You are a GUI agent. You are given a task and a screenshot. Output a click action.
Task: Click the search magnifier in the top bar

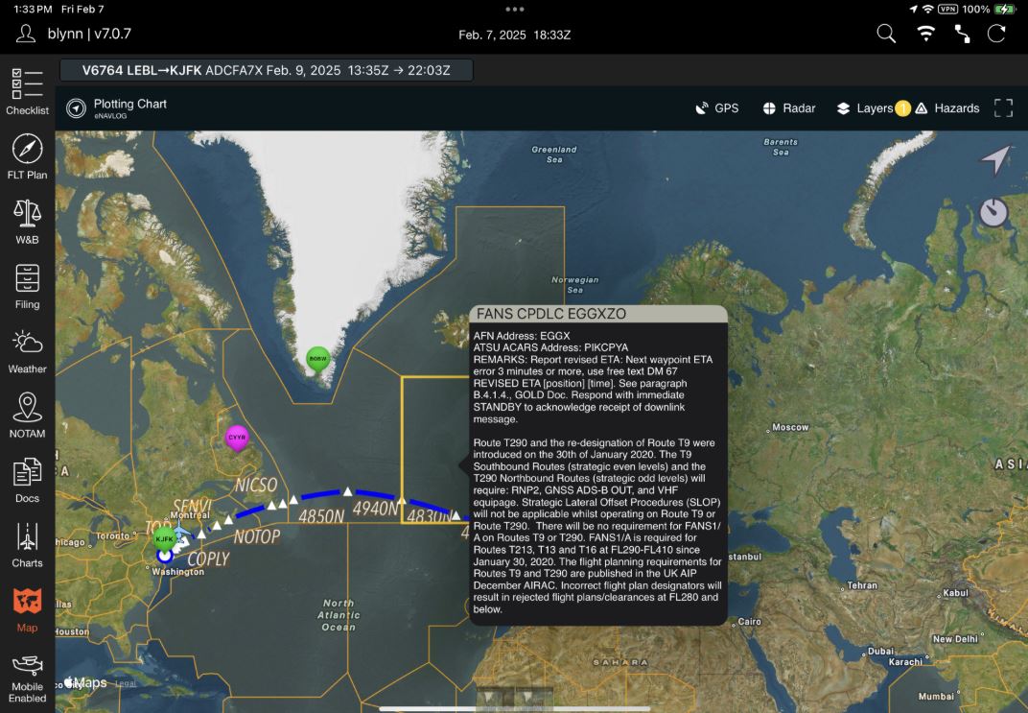tap(883, 32)
